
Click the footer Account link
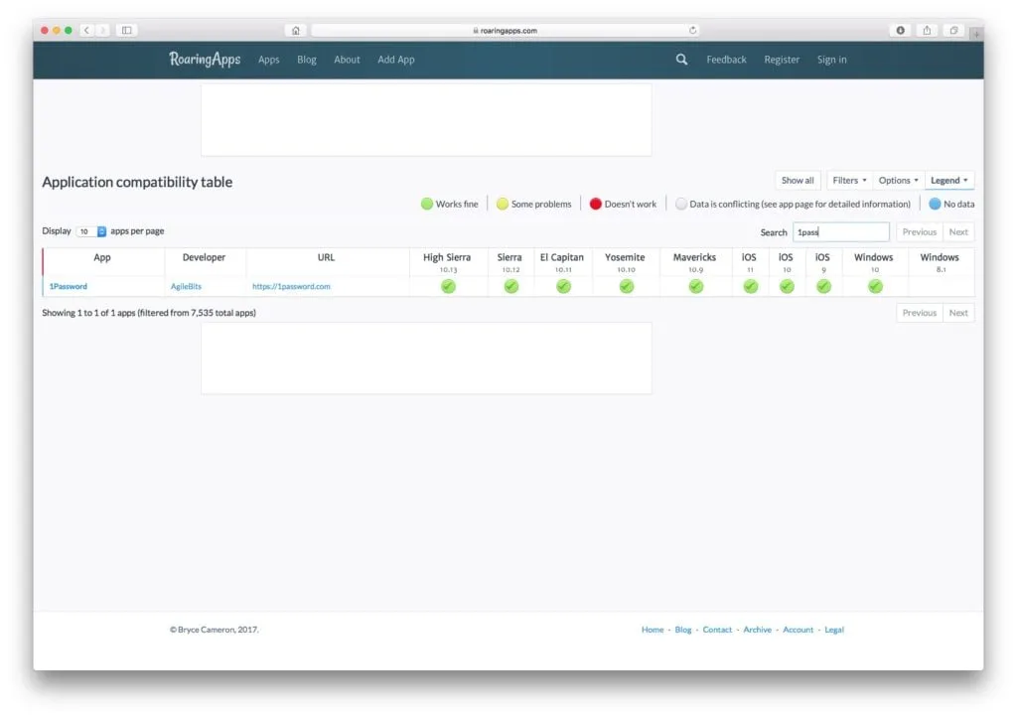point(798,630)
